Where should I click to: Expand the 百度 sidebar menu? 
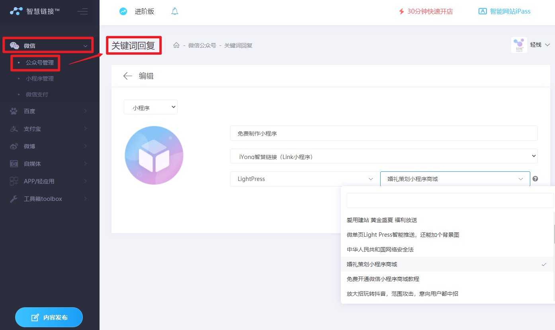tap(85, 111)
